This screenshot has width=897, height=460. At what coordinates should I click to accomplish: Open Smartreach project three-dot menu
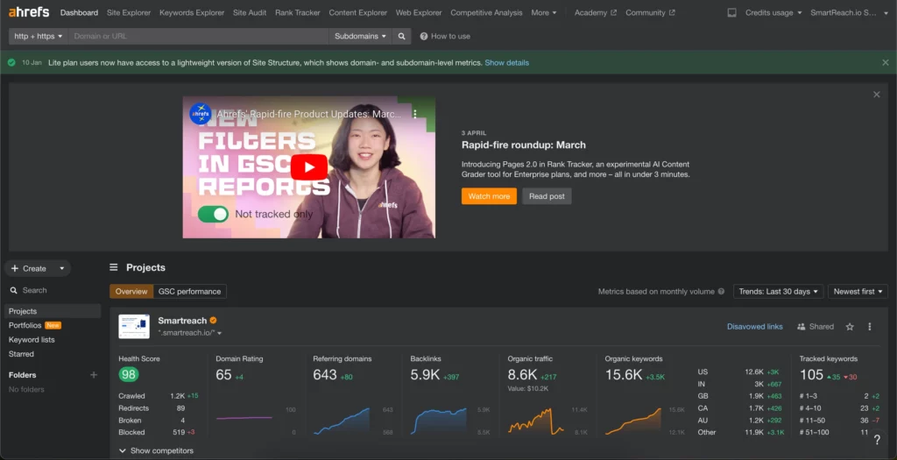click(870, 327)
